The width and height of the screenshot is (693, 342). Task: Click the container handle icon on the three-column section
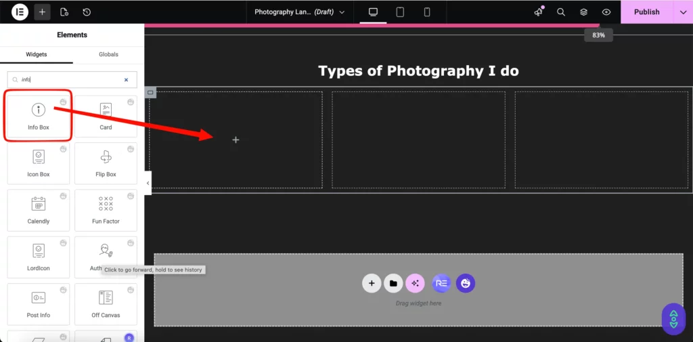click(x=150, y=93)
